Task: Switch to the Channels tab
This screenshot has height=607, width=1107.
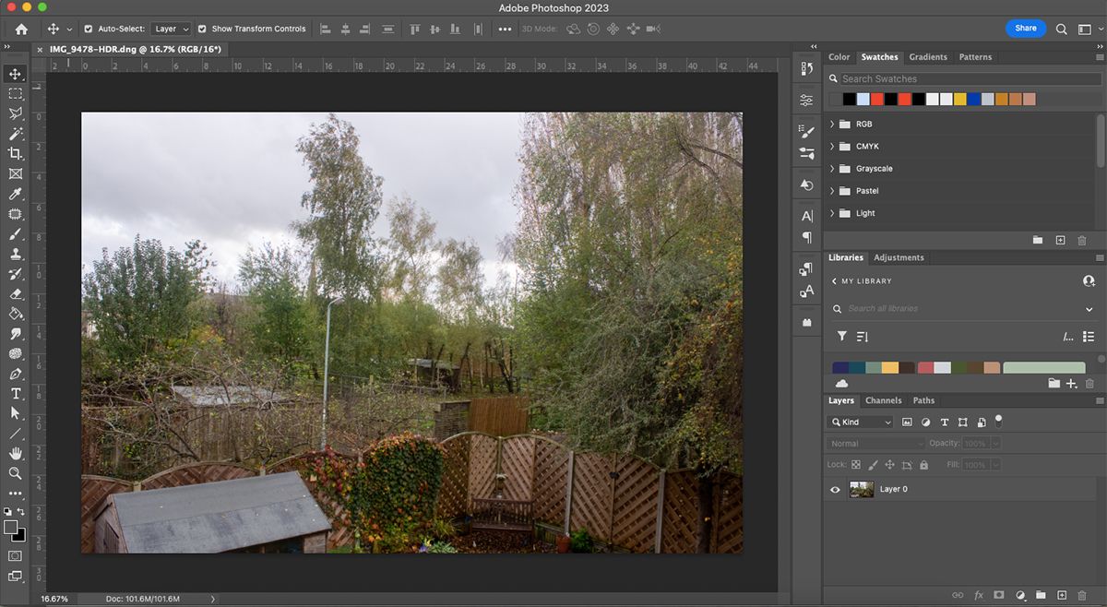Action: coord(884,400)
